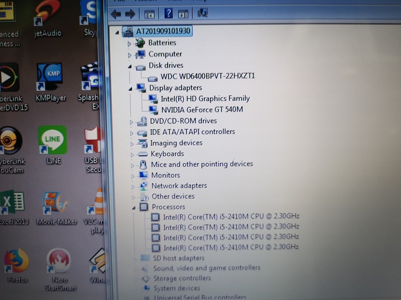Select the AT201909101930 computer root node
This screenshot has width=401, height=300.
[x=162, y=31]
